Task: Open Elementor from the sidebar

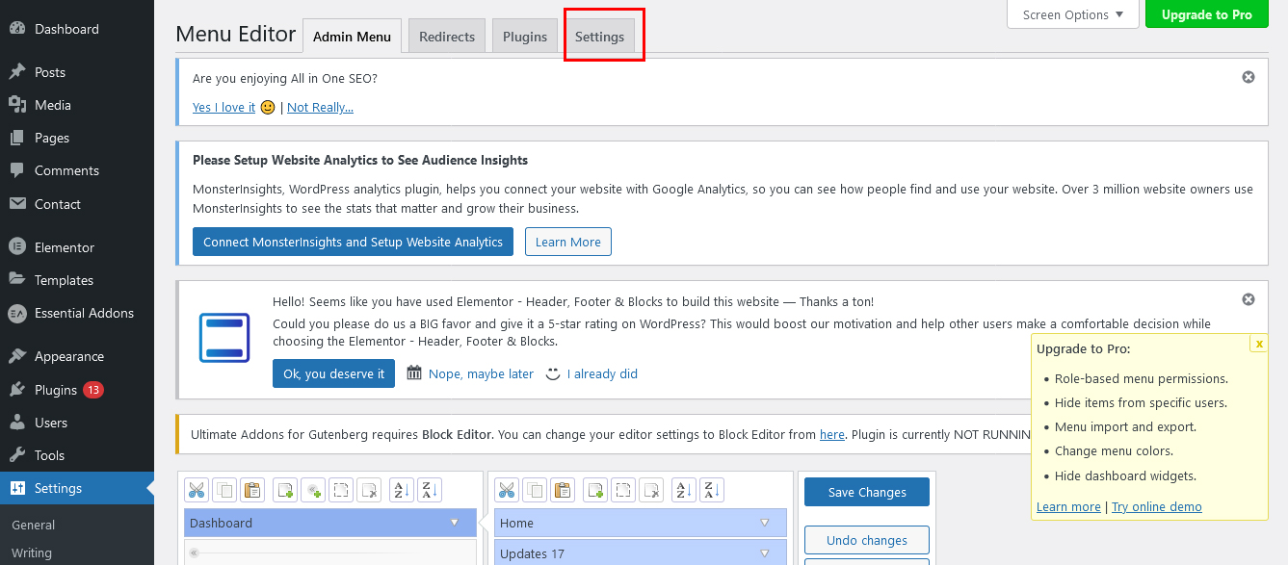Action: pos(77,247)
